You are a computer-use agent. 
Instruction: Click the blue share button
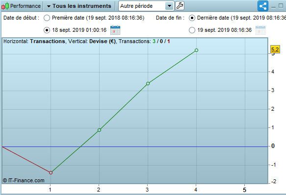(x=263, y=6)
